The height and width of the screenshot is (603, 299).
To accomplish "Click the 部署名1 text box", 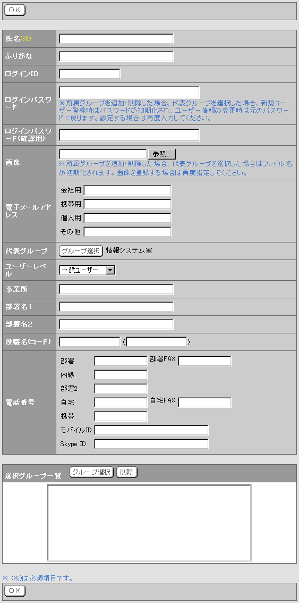I will coord(116,307).
